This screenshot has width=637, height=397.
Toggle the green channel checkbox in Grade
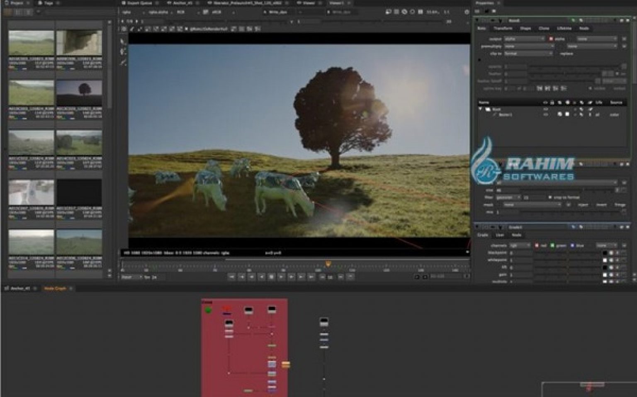(x=552, y=246)
